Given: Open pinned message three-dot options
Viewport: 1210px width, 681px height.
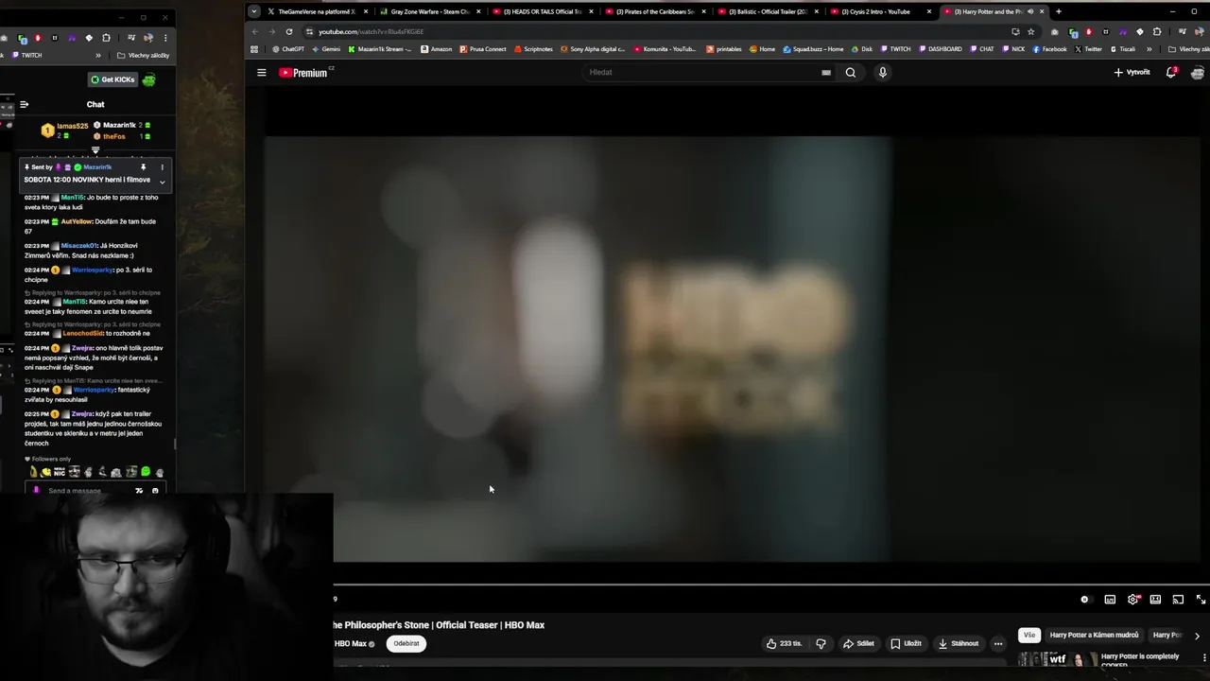Looking at the screenshot, I should [x=162, y=167].
